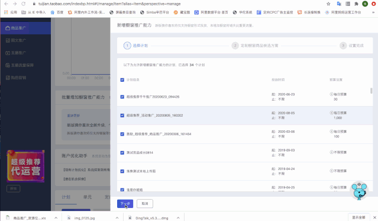Close the downloads bar with the X

coord(374,217)
